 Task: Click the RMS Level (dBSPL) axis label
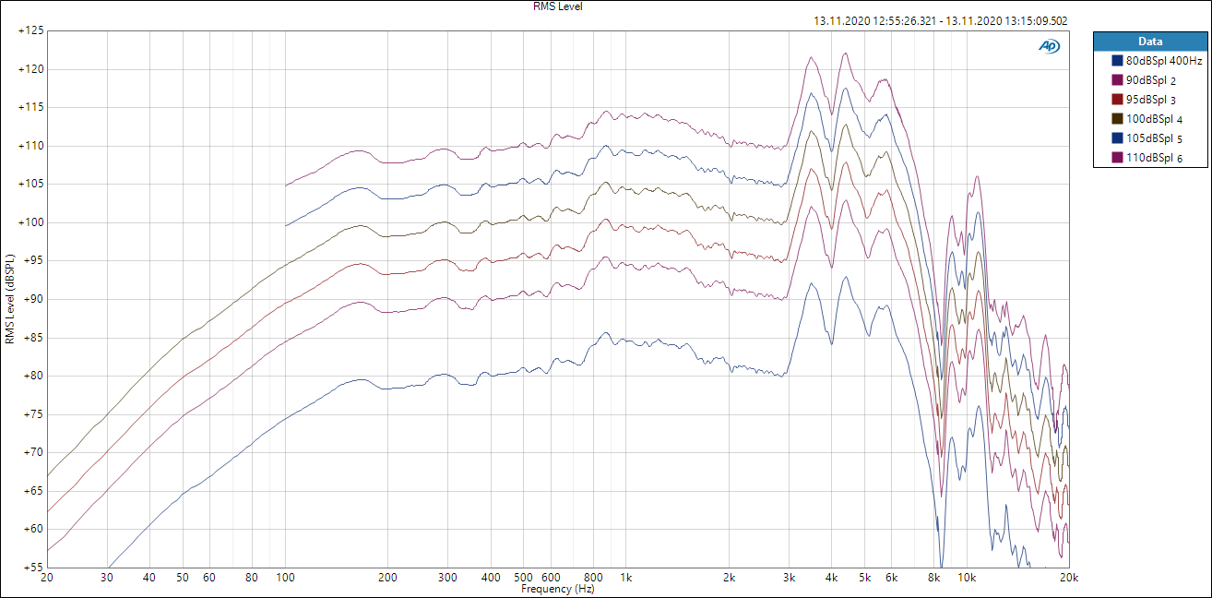[x=9, y=299]
